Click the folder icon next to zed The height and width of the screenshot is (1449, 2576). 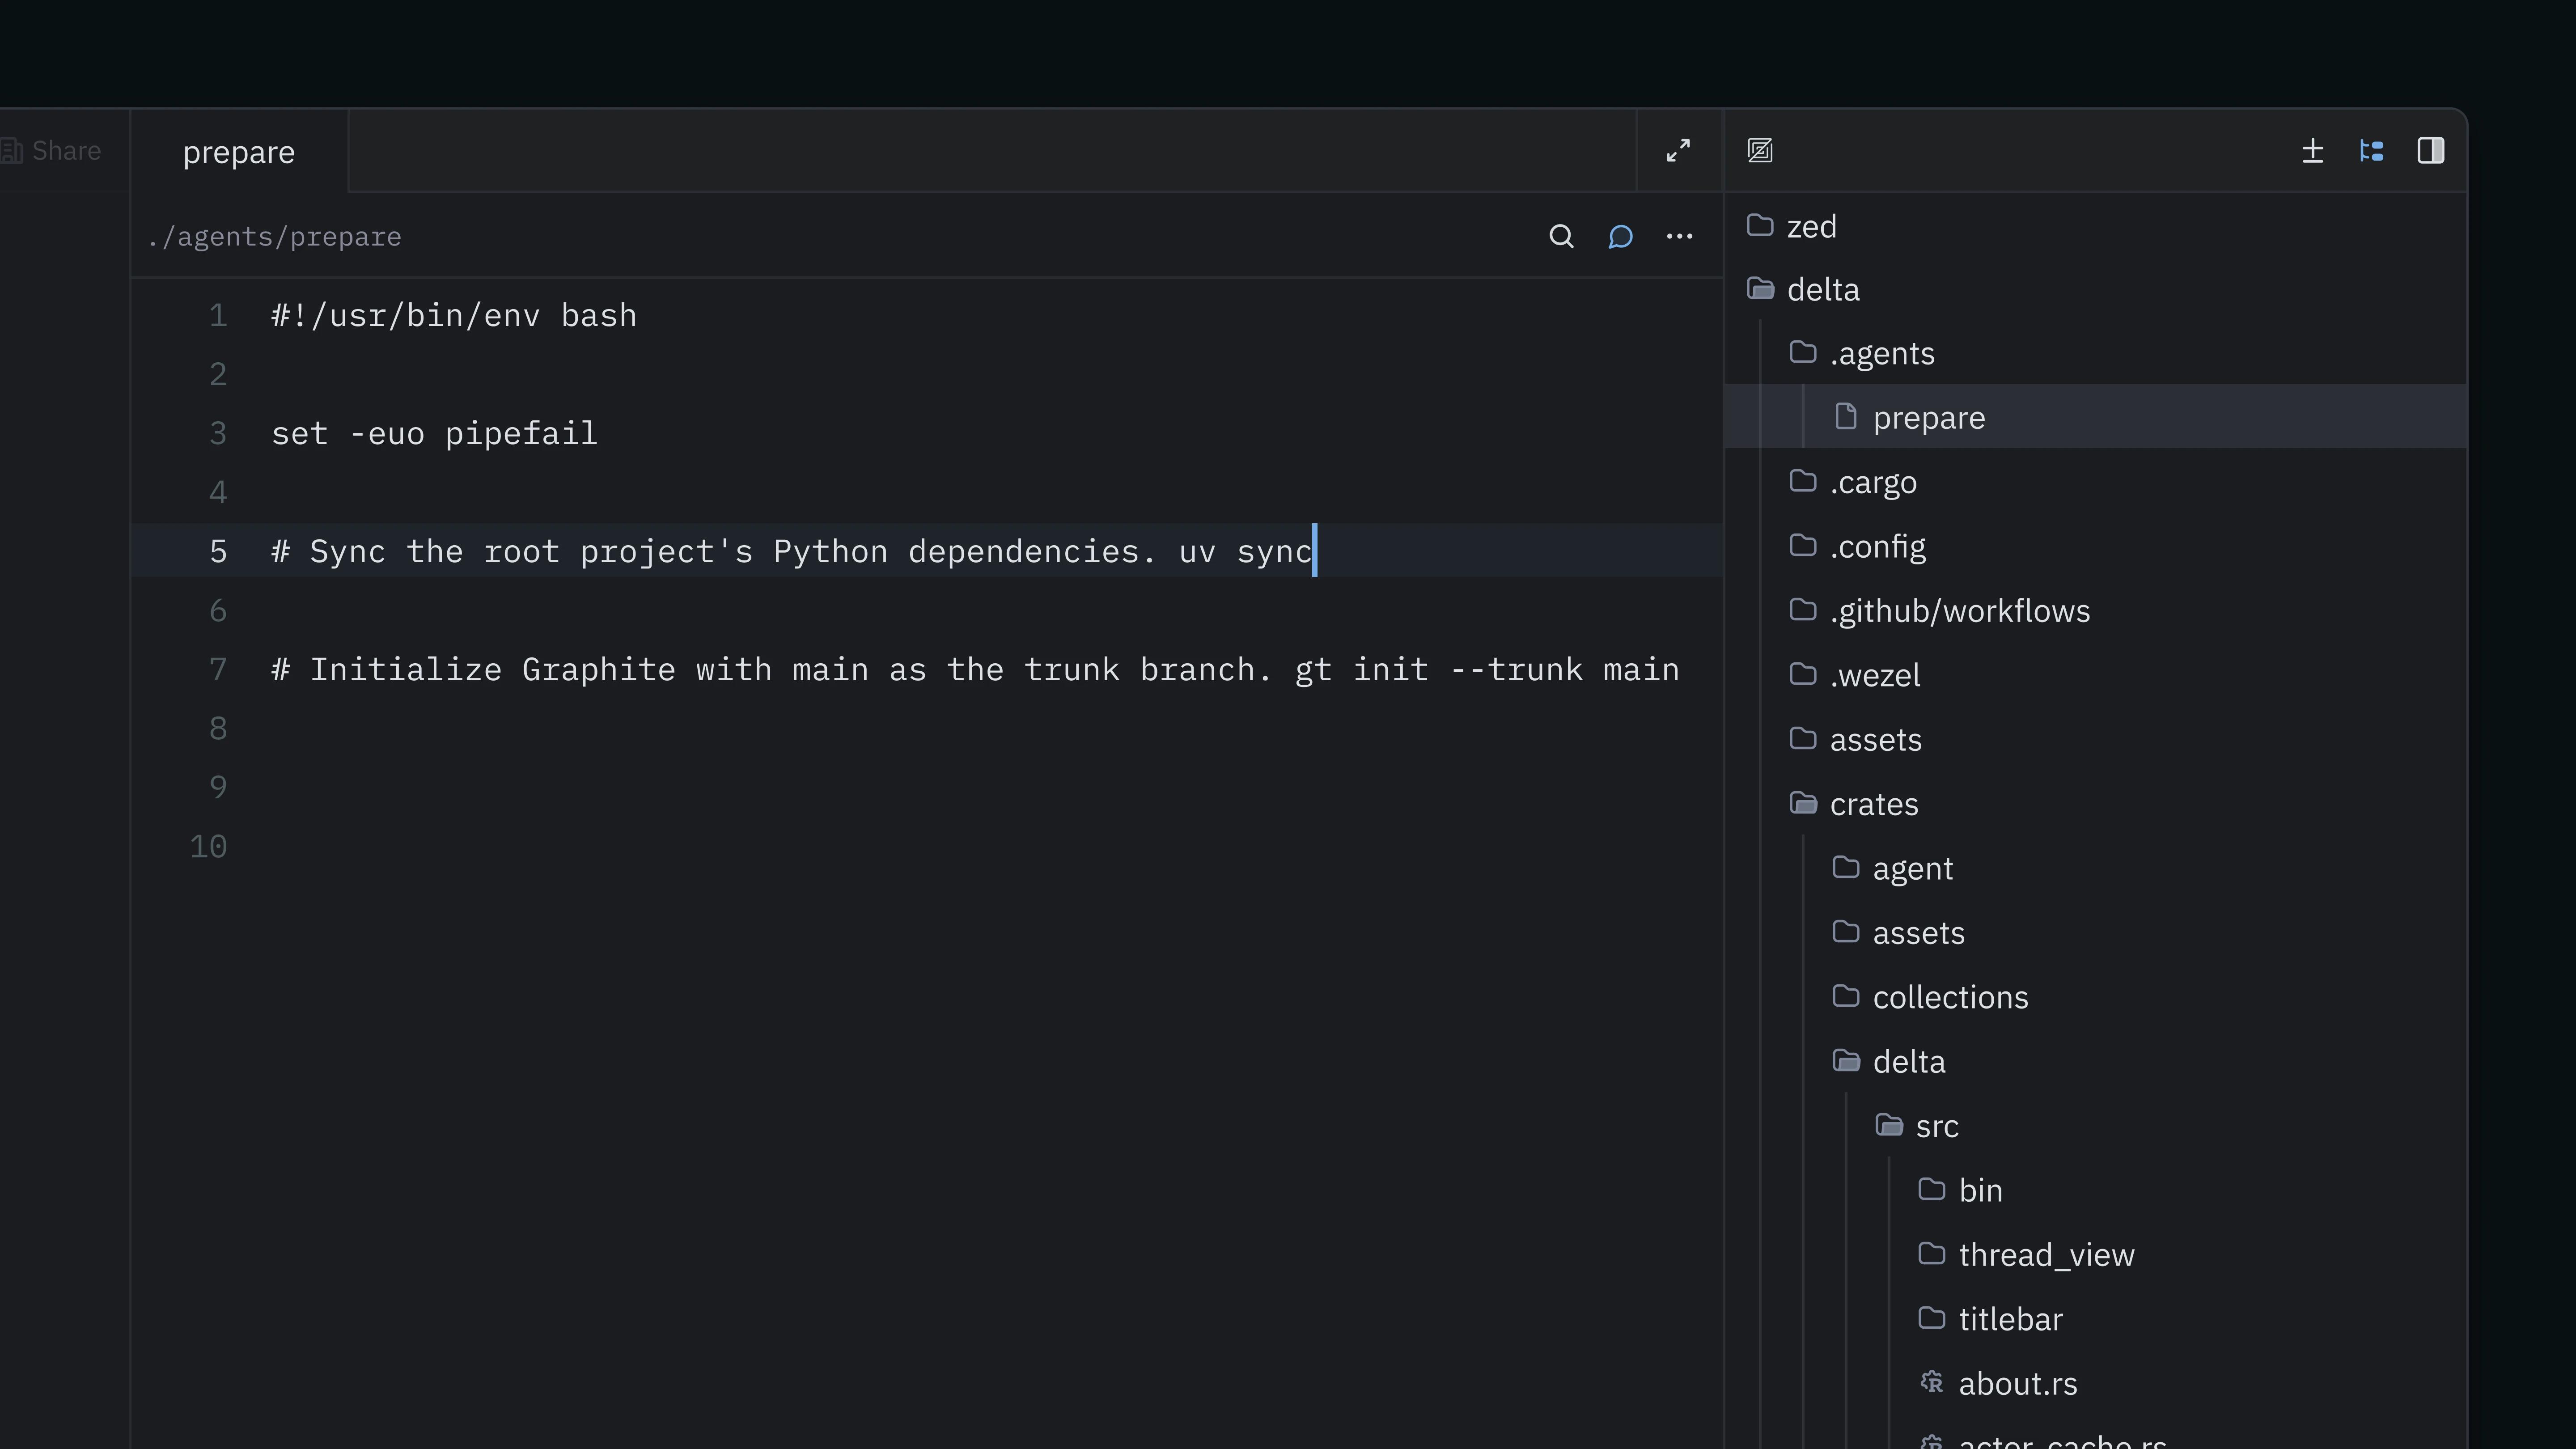tap(1760, 225)
